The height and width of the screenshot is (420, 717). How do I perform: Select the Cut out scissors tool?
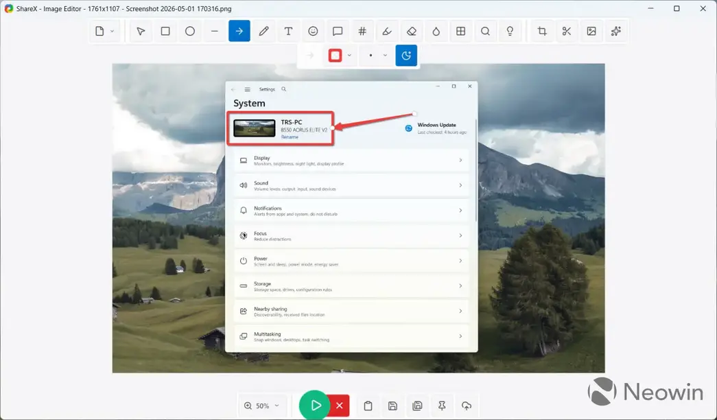pos(567,31)
